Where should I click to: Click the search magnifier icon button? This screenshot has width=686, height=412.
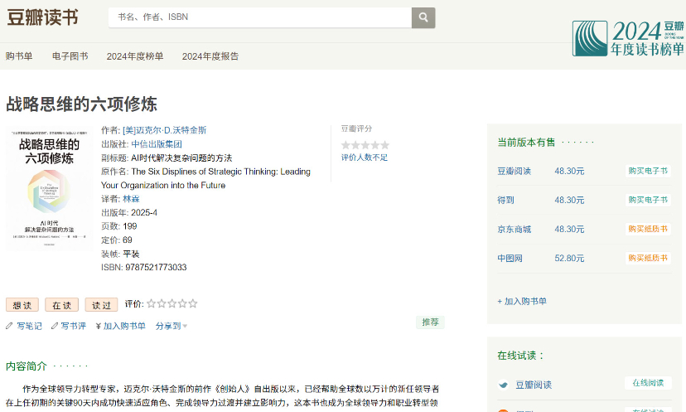[423, 17]
